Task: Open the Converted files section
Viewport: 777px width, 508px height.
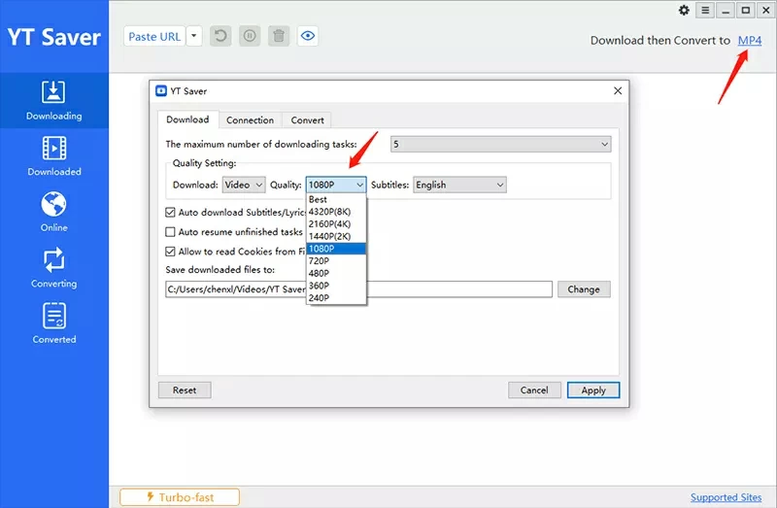Action: (53, 323)
